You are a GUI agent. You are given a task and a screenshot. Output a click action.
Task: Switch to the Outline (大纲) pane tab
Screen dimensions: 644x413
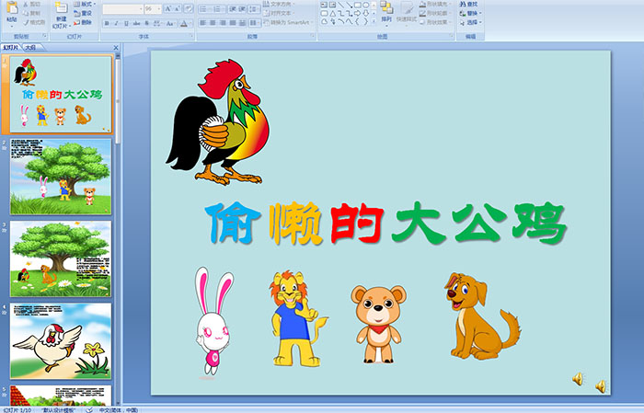click(x=30, y=48)
